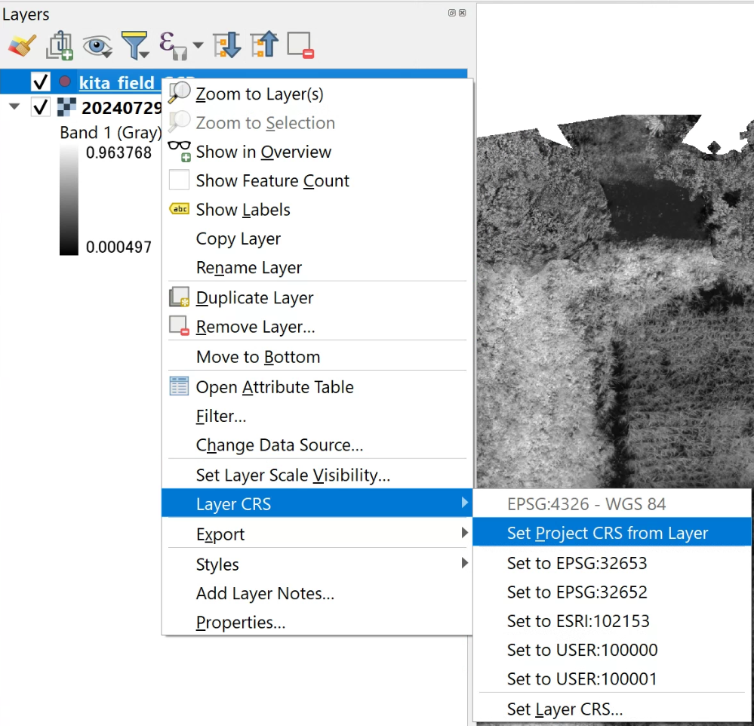Open the Layer Styling panel brush icon

click(x=22, y=46)
